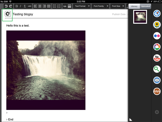Open the image search magnifier icon

pos(157,69)
